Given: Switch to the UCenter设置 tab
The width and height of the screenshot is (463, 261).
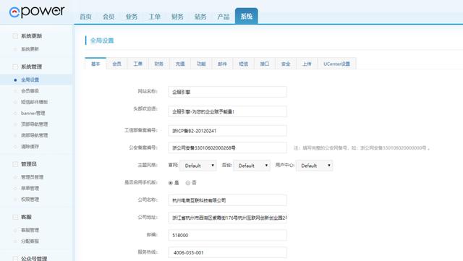Looking at the screenshot, I should 336,64.
